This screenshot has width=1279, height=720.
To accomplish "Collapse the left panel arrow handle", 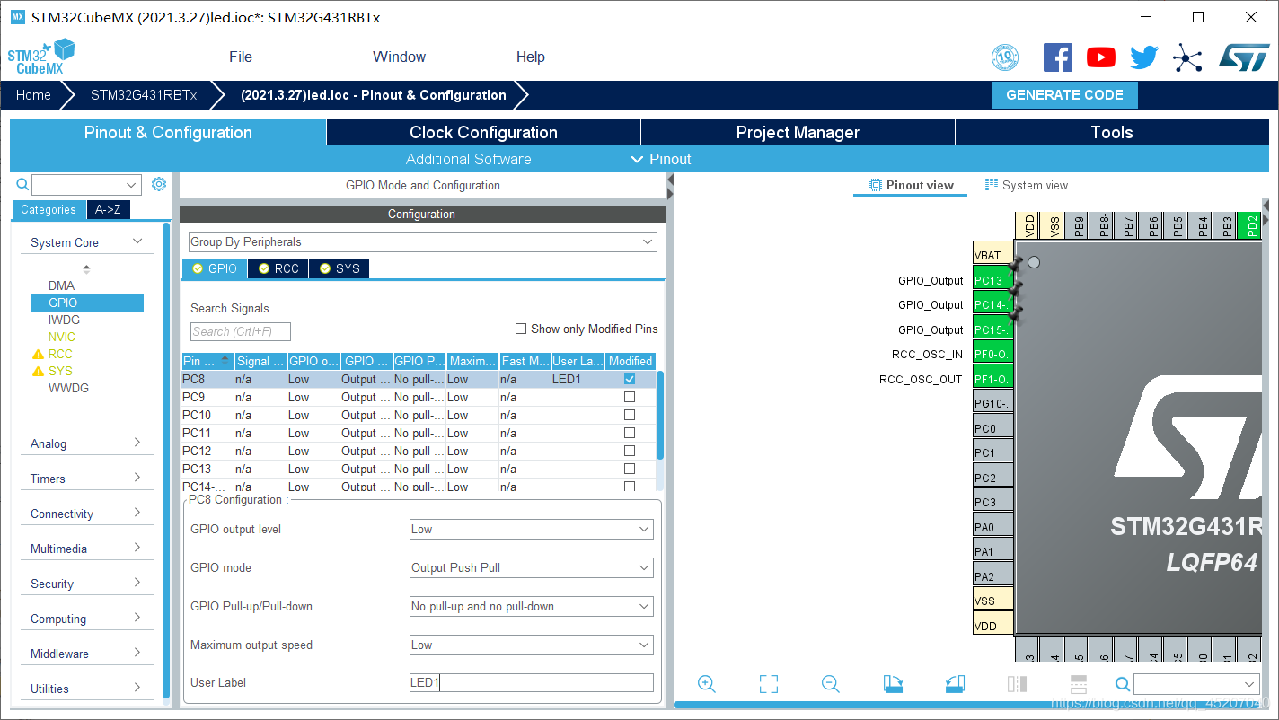I will (670, 180).
